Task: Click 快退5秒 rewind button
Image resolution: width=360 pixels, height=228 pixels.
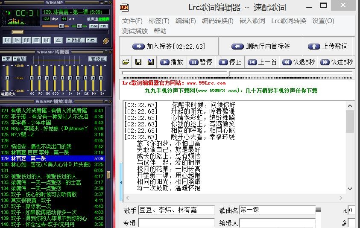Action: click(x=298, y=62)
